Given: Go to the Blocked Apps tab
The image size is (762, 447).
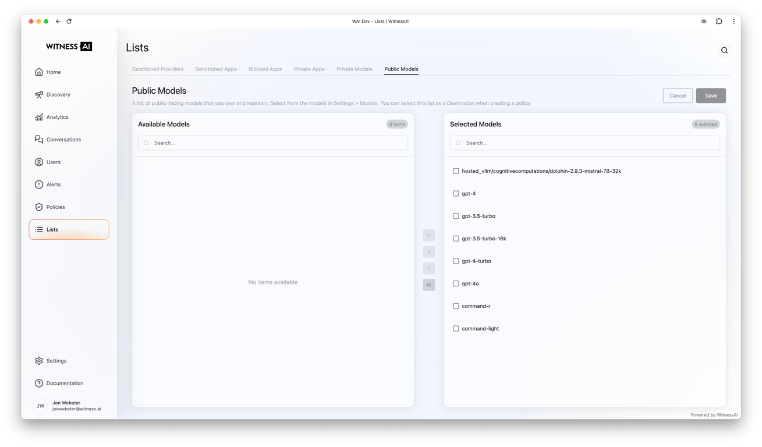Looking at the screenshot, I should (265, 69).
